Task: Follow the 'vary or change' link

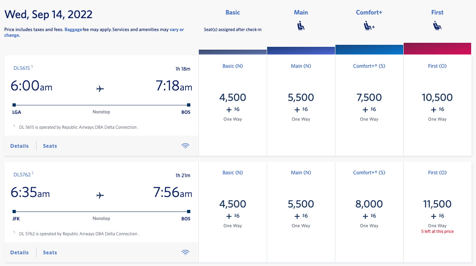Action: (x=176, y=29)
